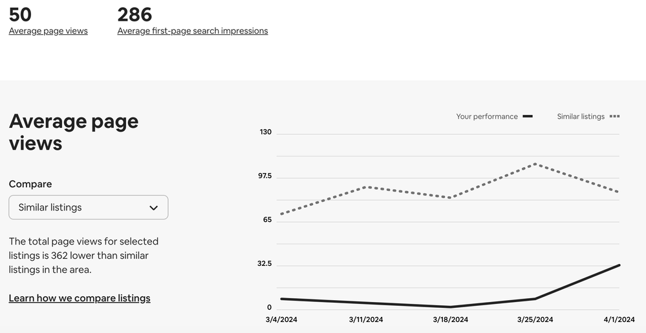Click Your performance low point at 3/18/2024
Screen dimensions: 646x333
(450, 307)
